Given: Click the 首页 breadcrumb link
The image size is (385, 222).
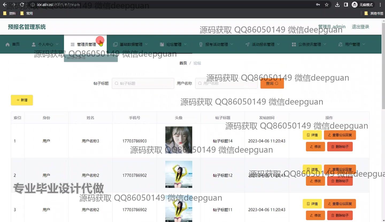Looking at the screenshot, I should coord(183,63).
